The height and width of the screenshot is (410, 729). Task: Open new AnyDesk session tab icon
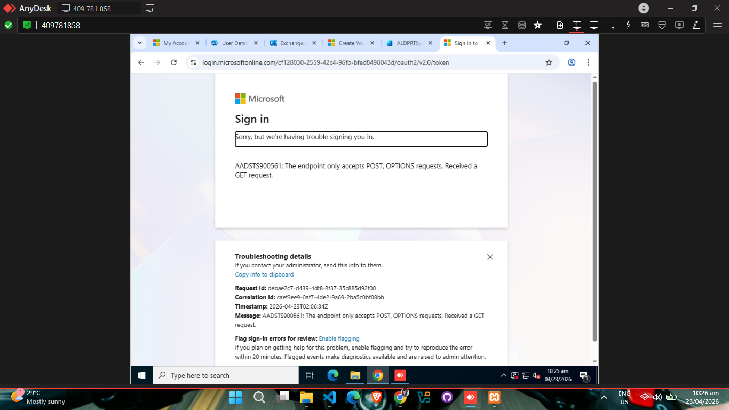pos(150,8)
